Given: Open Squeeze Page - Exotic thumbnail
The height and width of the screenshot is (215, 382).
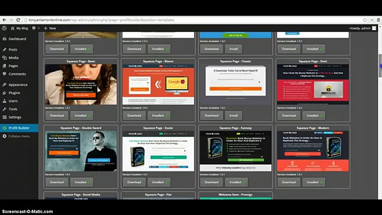Looking at the screenshot, I should click(x=158, y=151).
